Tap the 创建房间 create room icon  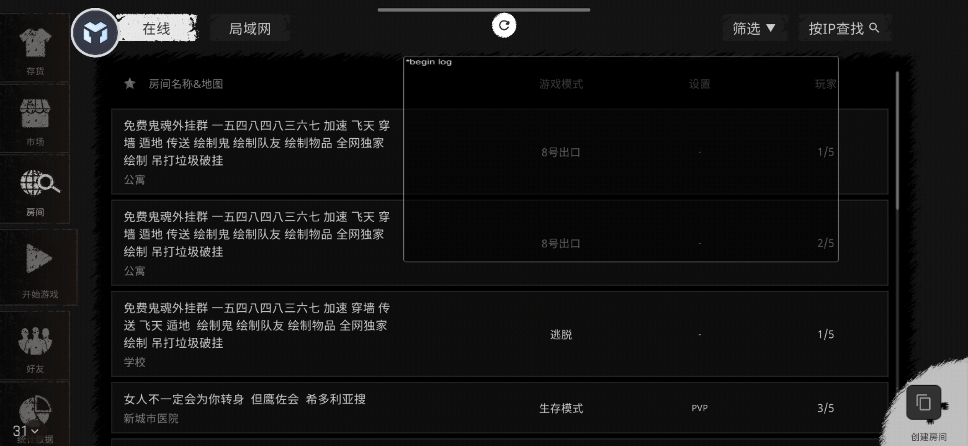point(924,403)
